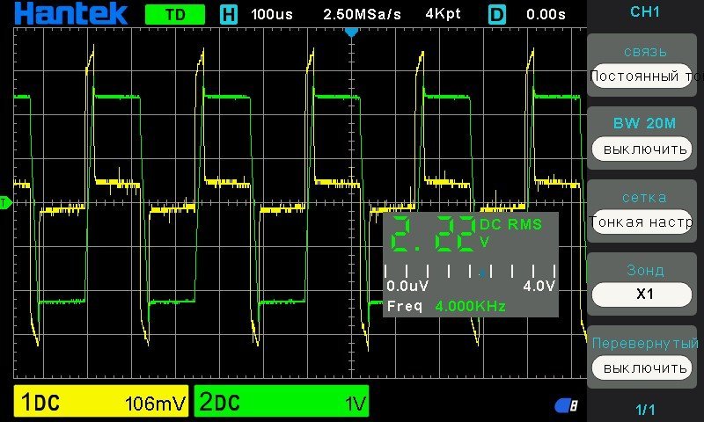Click the green TD trigger status indicator
The image size is (704, 422).
click(x=174, y=14)
